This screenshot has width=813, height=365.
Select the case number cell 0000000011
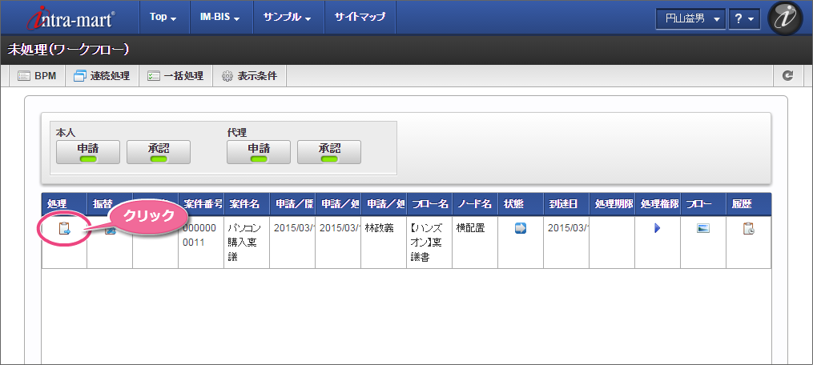(x=201, y=242)
